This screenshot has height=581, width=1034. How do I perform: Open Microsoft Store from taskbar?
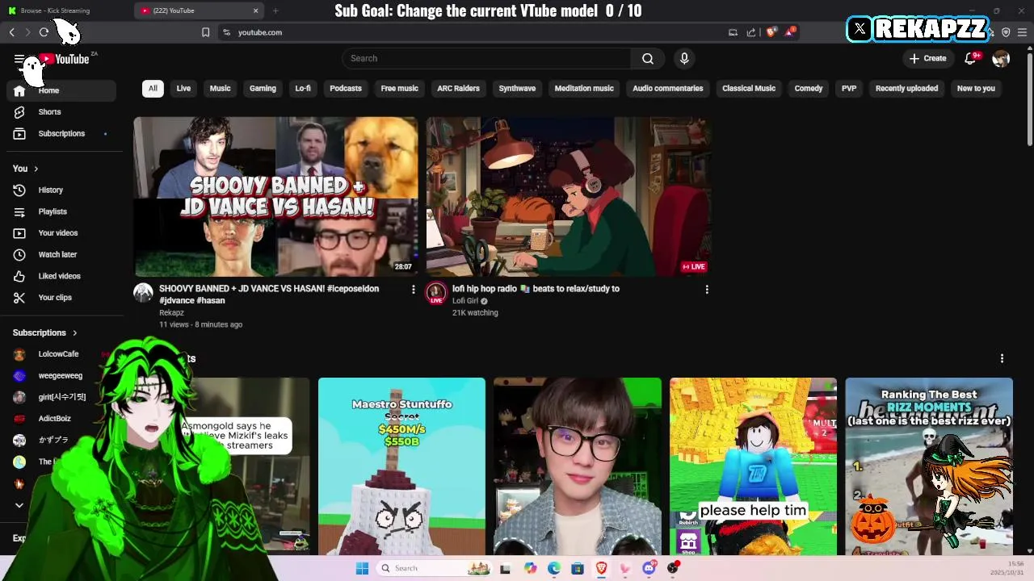click(577, 568)
